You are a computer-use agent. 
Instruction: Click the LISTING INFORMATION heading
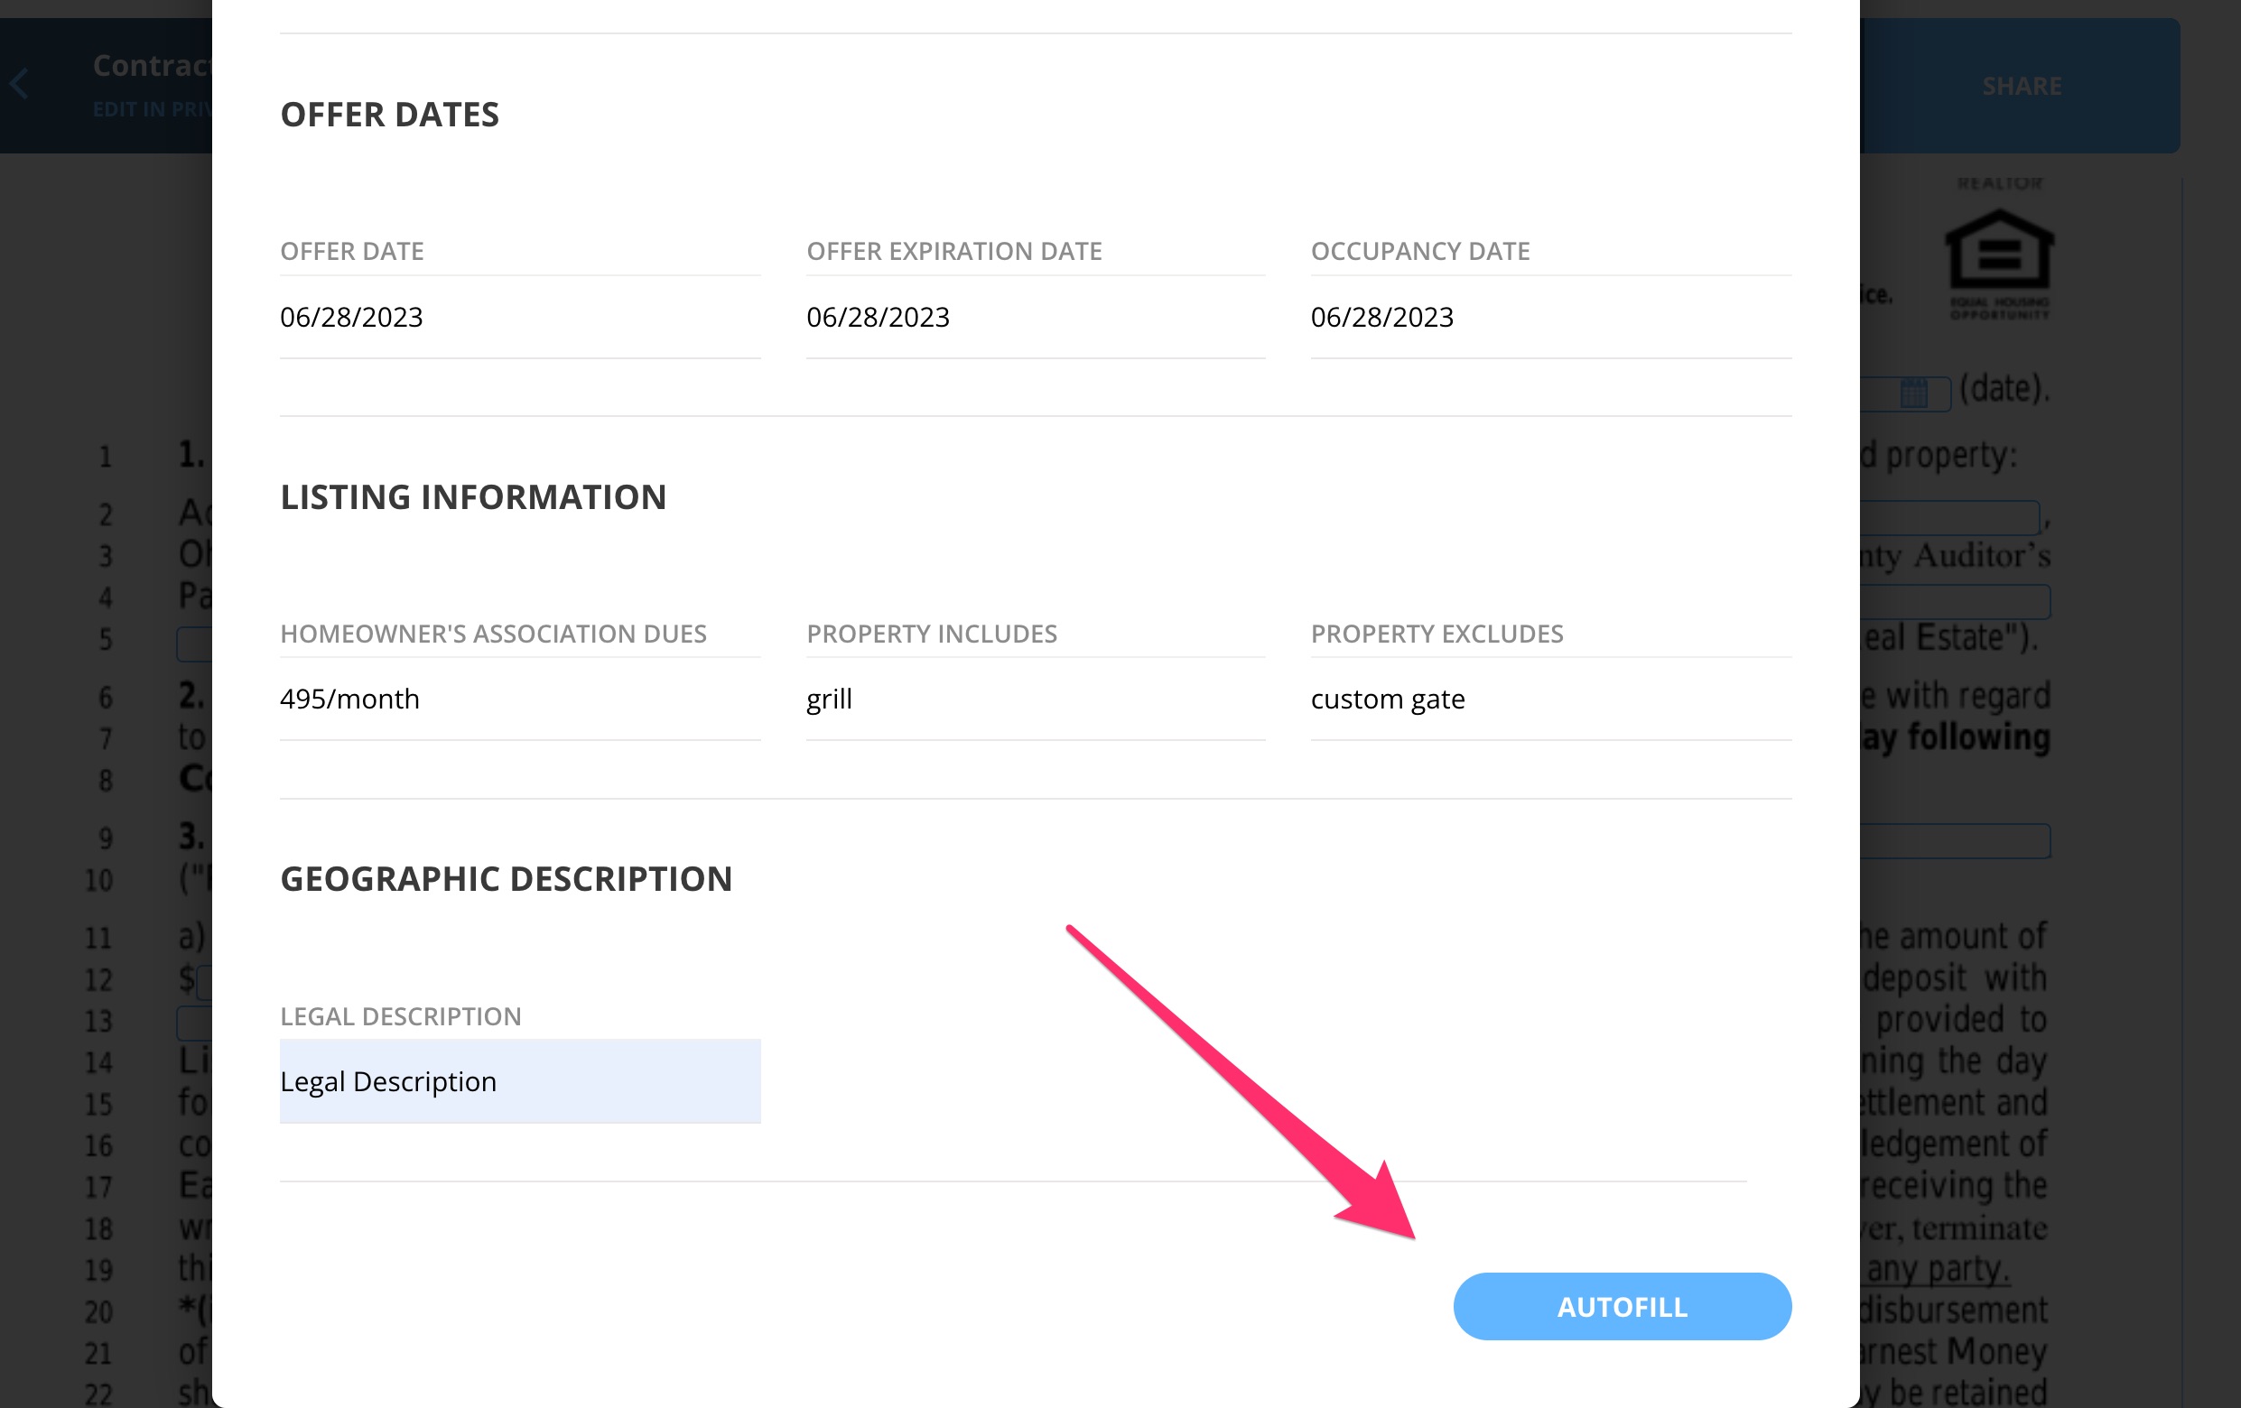(x=474, y=498)
